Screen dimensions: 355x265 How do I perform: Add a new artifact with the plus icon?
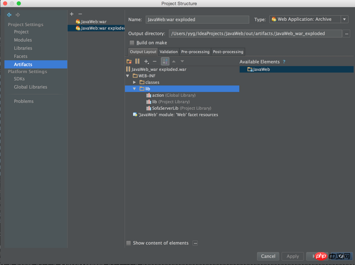point(71,14)
